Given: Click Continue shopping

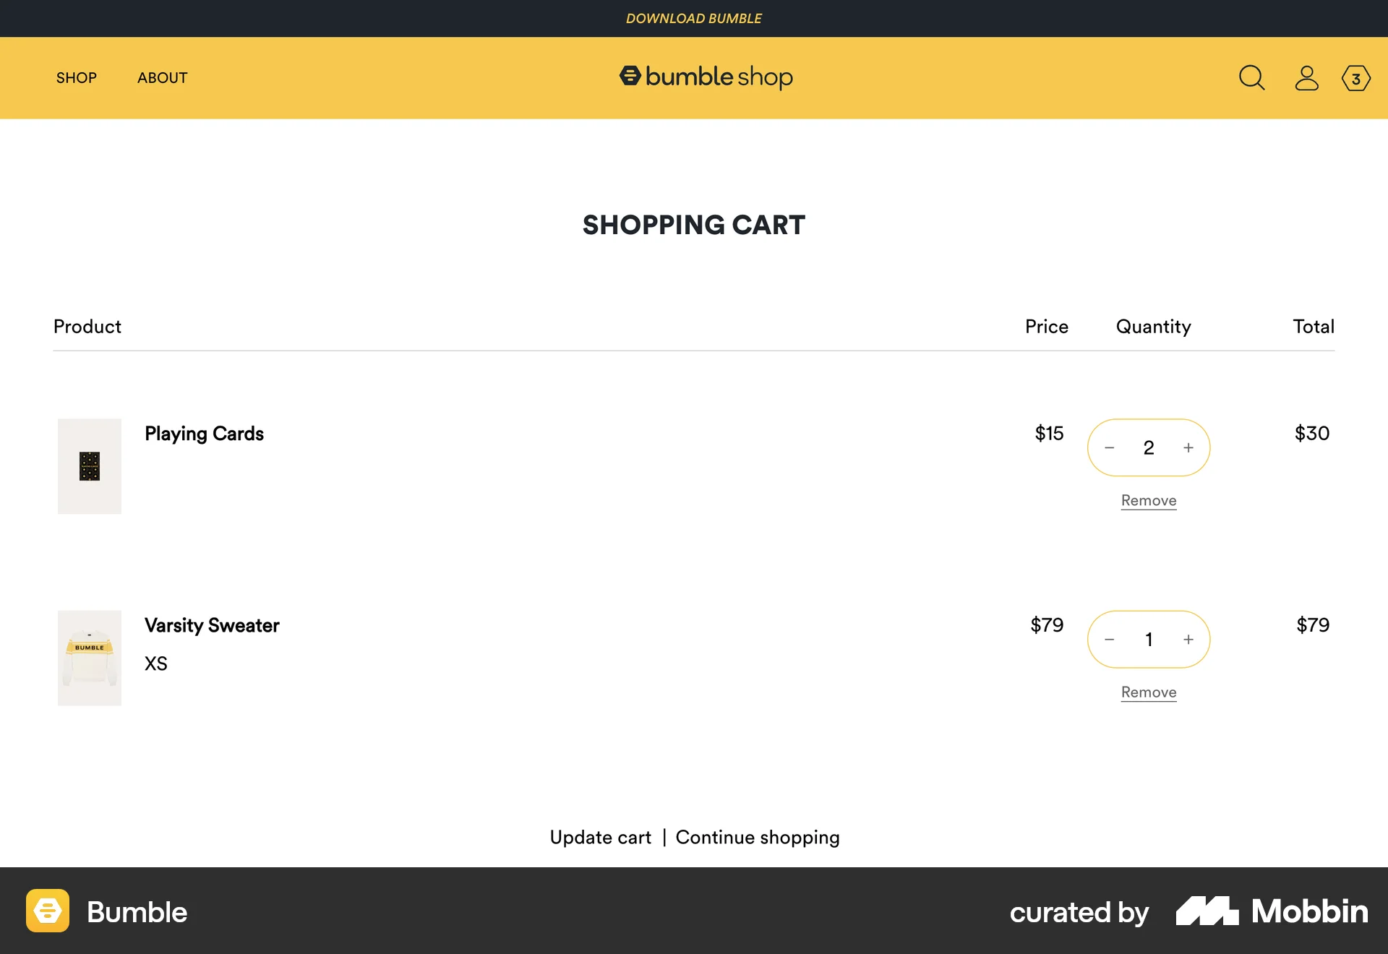Looking at the screenshot, I should coord(757,837).
